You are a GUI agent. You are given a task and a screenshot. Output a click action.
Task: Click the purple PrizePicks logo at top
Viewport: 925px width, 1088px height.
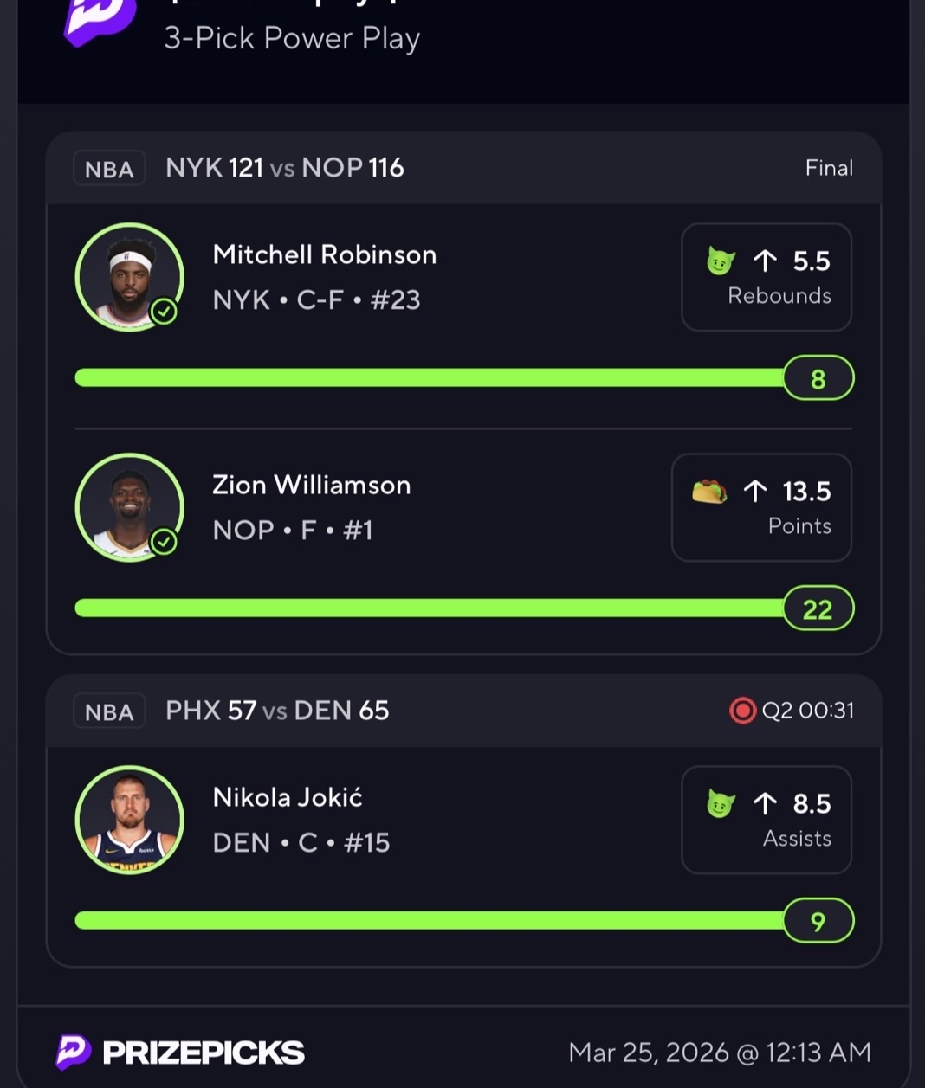point(100,19)
